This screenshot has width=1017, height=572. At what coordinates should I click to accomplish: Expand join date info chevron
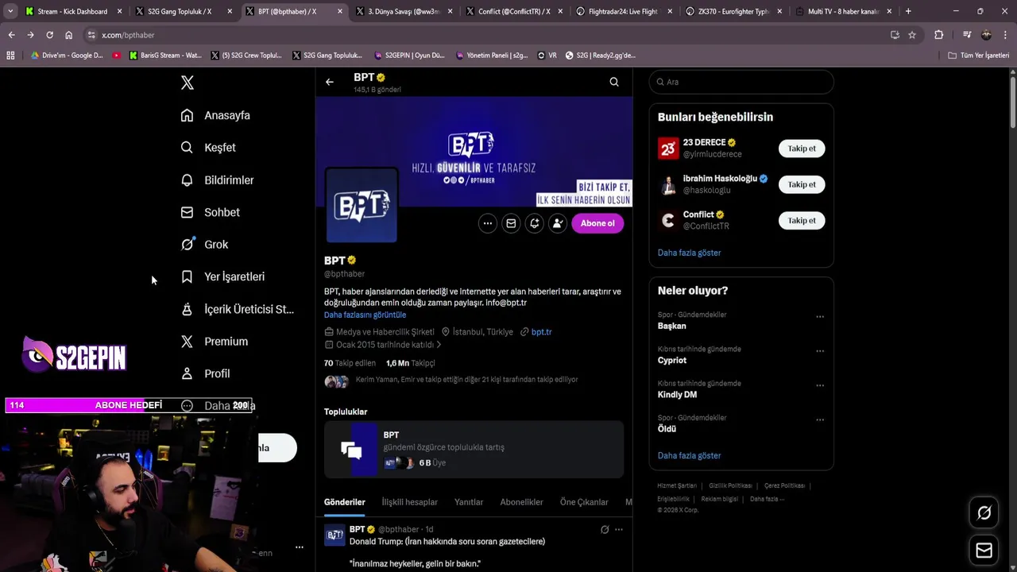click(439, 345)
